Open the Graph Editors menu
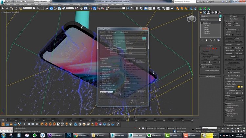 [x=65, y=5]
